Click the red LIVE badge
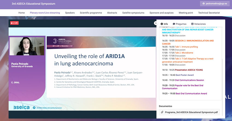This screenshot has width=232, height=121. pos(14,23)
